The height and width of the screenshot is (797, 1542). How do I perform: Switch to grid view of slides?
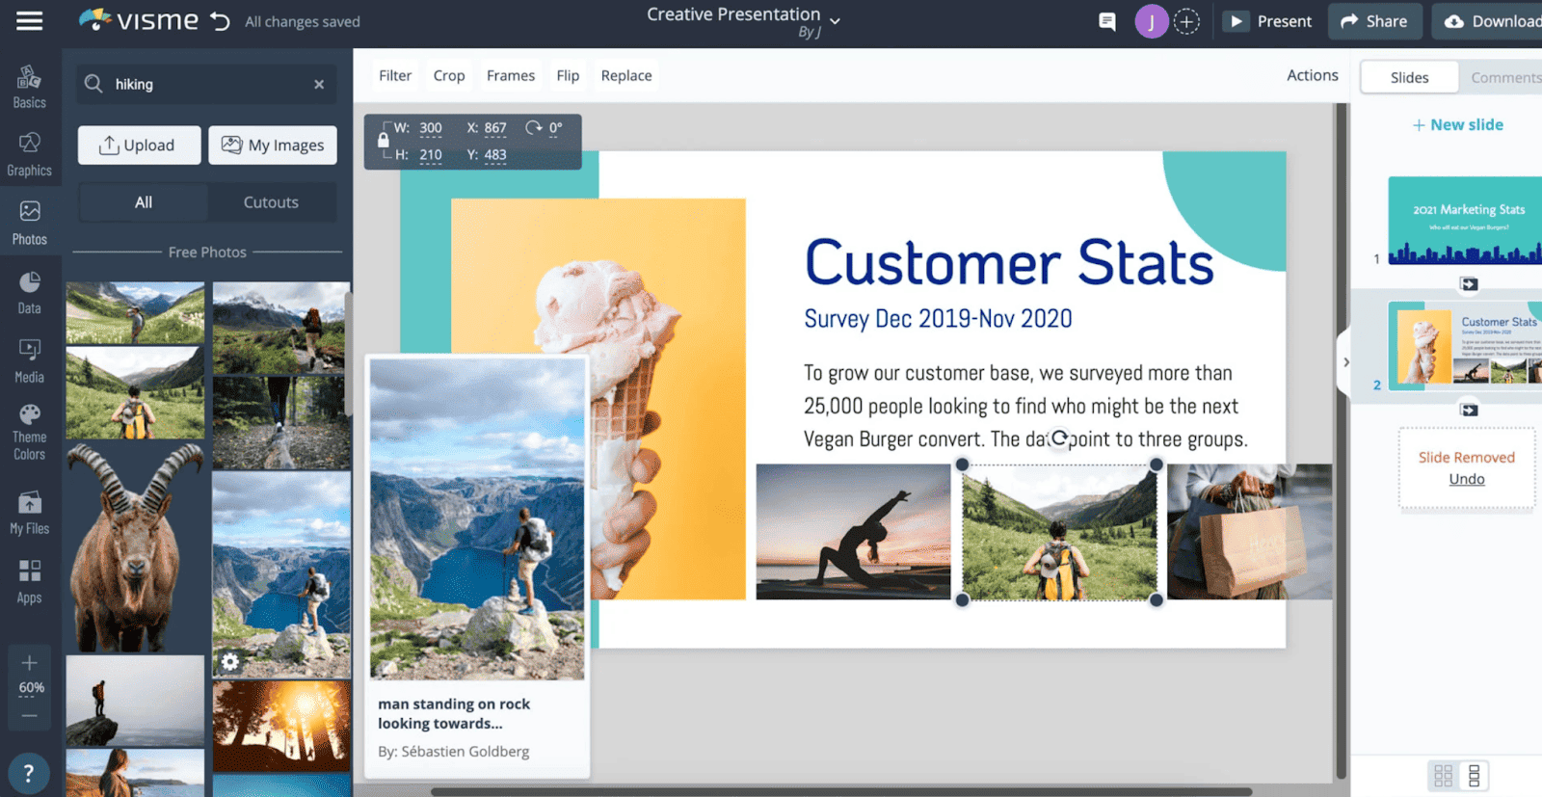[1443, 775]
